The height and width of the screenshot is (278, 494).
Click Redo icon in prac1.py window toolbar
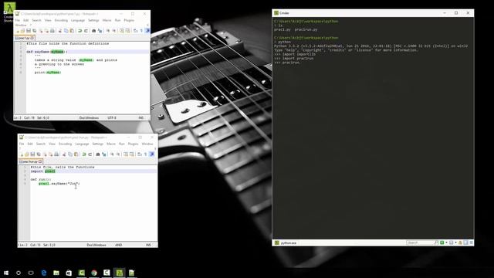(x=86, y=31)
